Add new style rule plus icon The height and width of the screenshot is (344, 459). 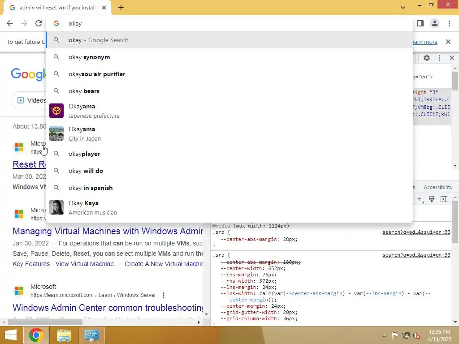[x=420, y=199]
